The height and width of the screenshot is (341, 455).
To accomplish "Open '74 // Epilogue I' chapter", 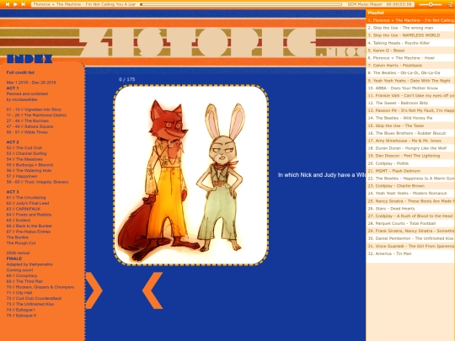I will 20,310.
